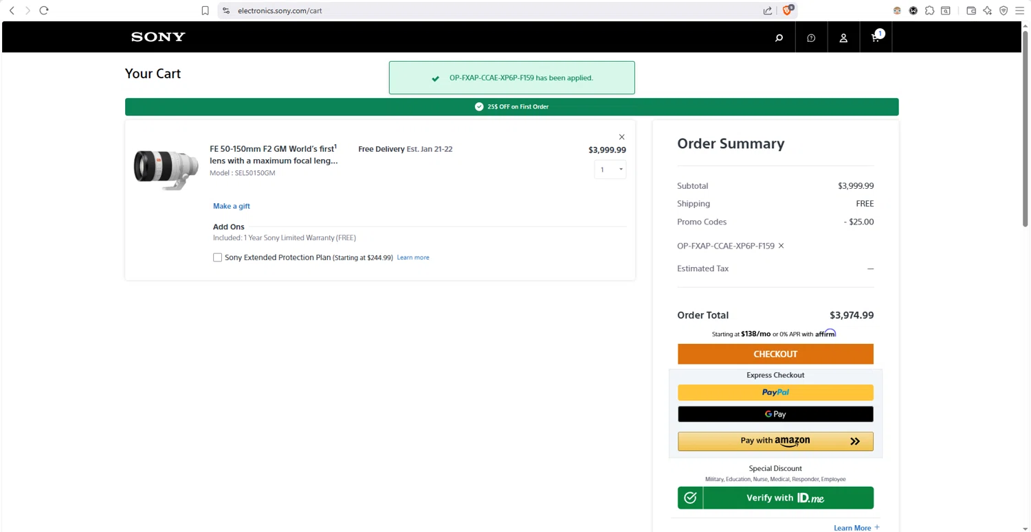This screenshot has width=1031, height=532.
Task: Click the Brave Shields icon
Action: point(788,10)
